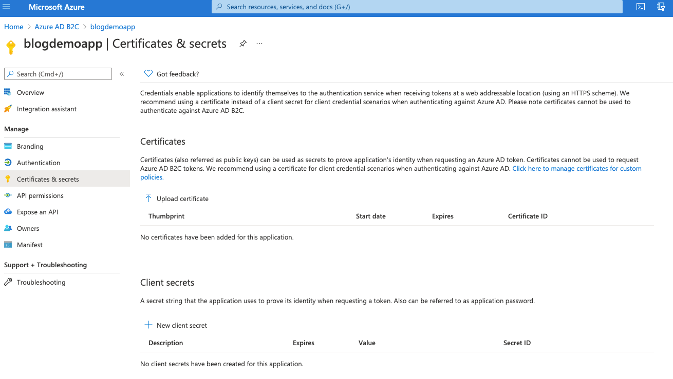673x379 pixels.
Task: Click the Expose an API cloud icon
Action: click(8, 212)
